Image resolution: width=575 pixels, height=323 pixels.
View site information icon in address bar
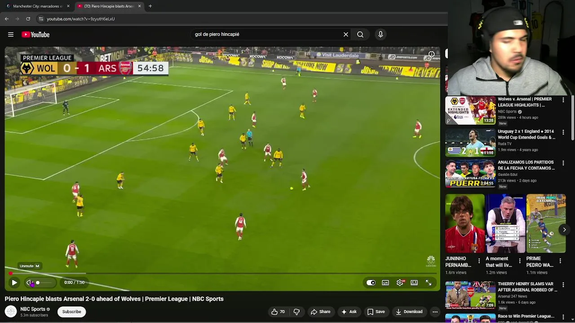(41, 19)
